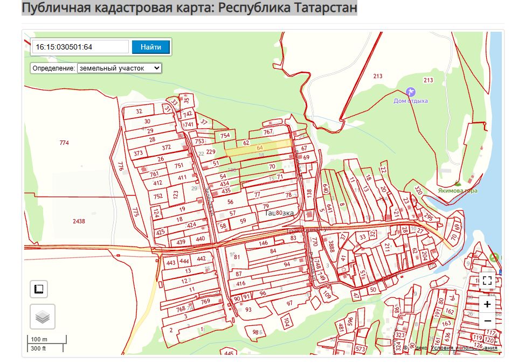
Task: Click parcel number 2438
Action: [x=79, y=221]
